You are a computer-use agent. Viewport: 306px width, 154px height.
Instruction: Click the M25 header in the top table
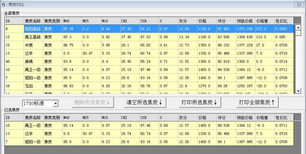point(91,21)
